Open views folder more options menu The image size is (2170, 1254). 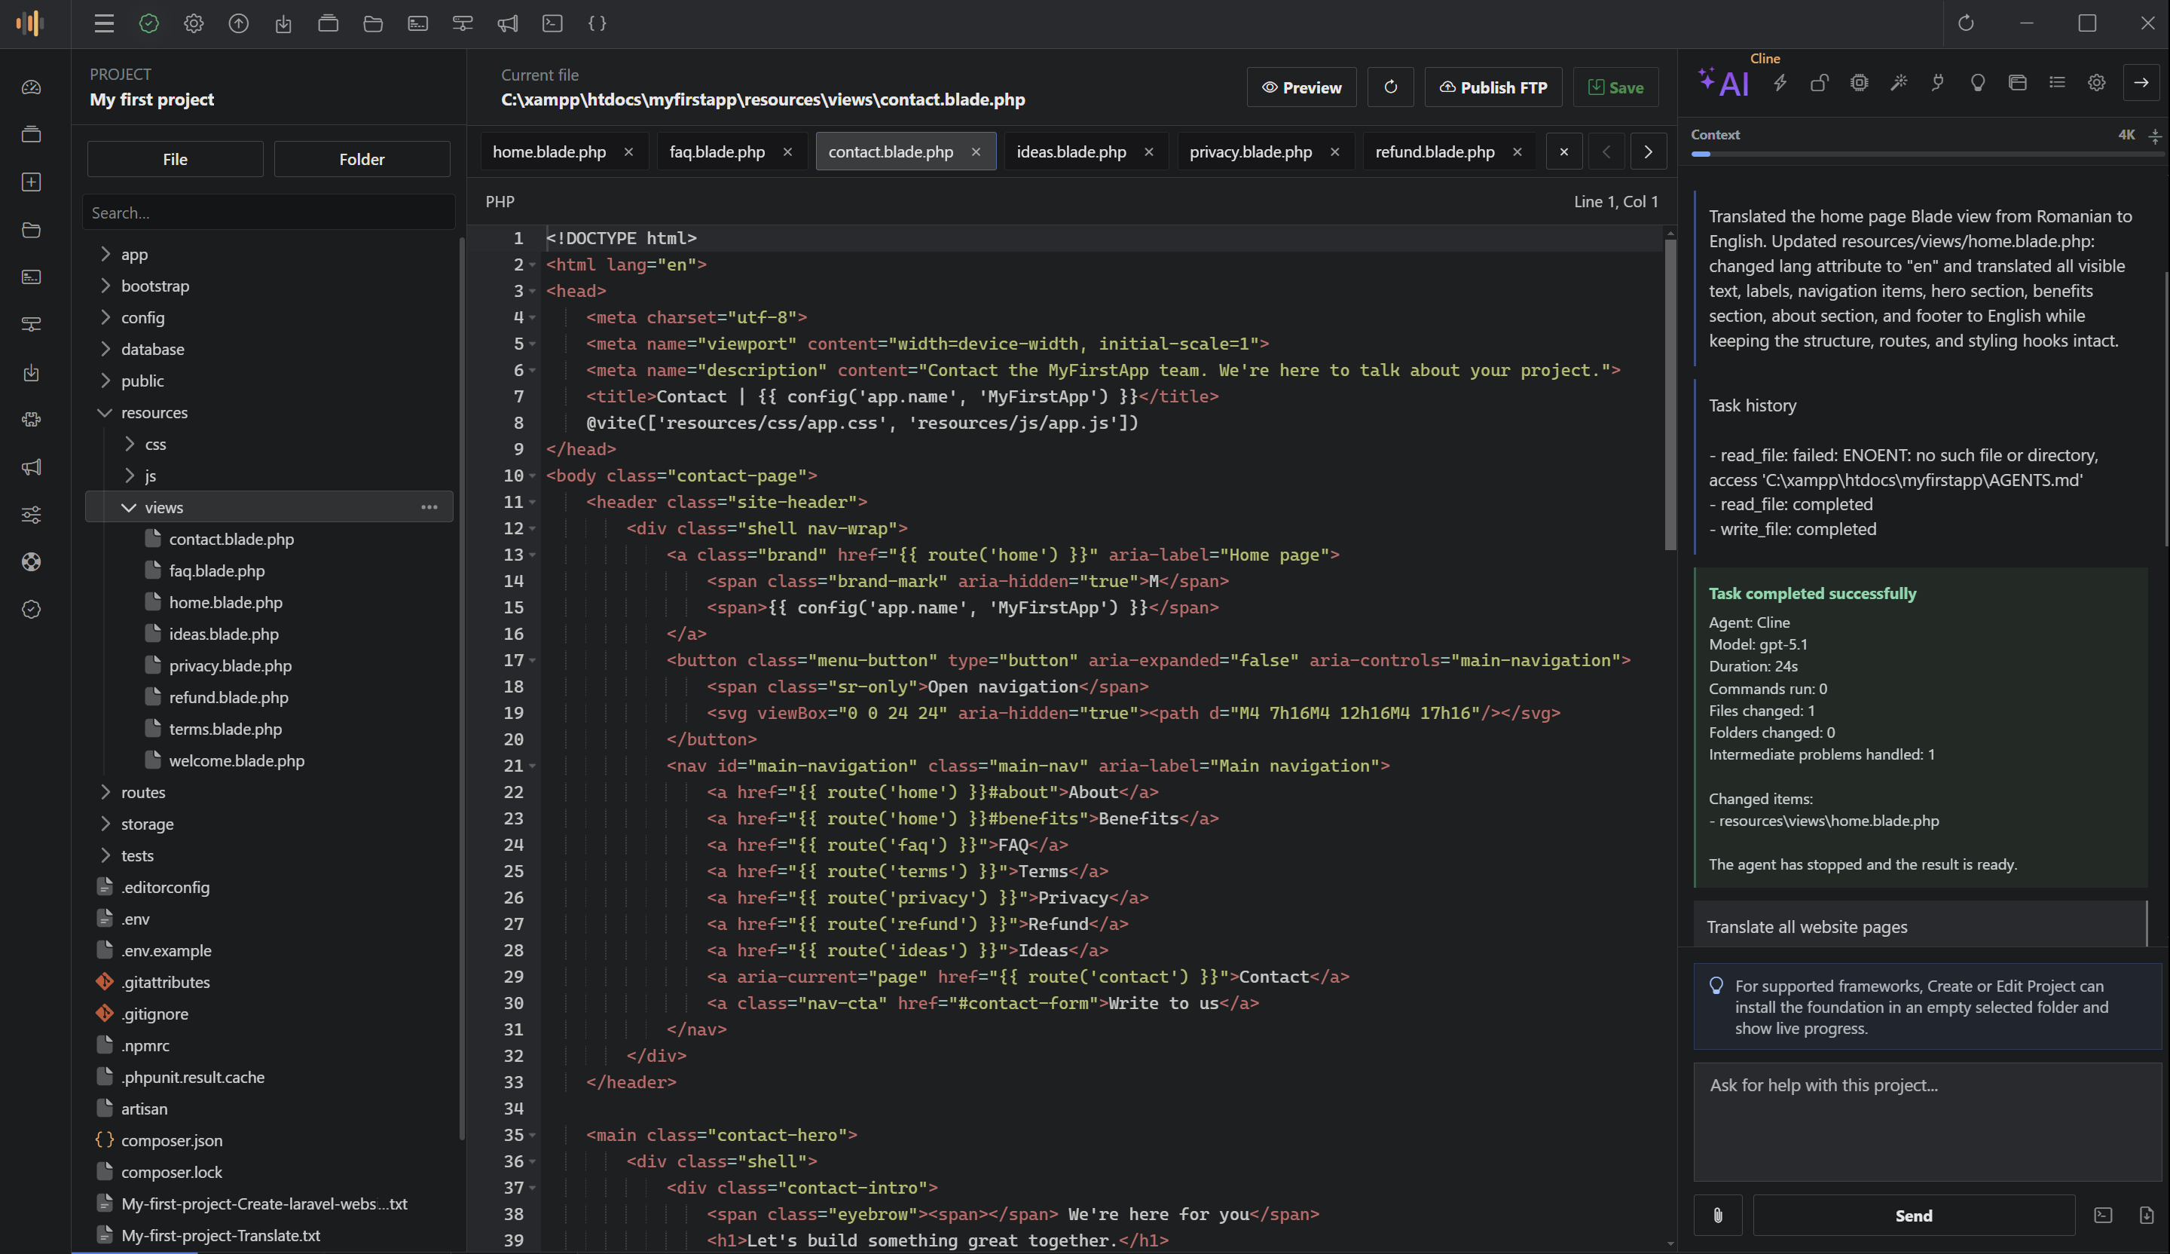[x=429, y=507]
